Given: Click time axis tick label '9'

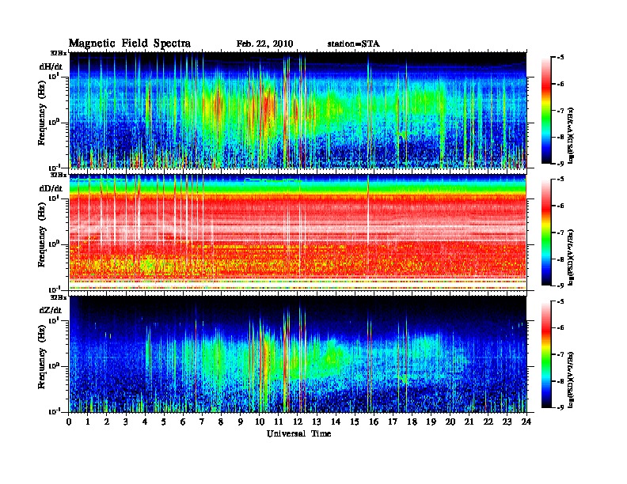Looking at the screenshot, I should pyautogui.click(x=241, y=422).
